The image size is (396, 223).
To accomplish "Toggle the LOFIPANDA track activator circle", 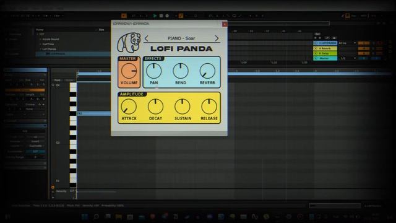I will (x=316, y=43).
